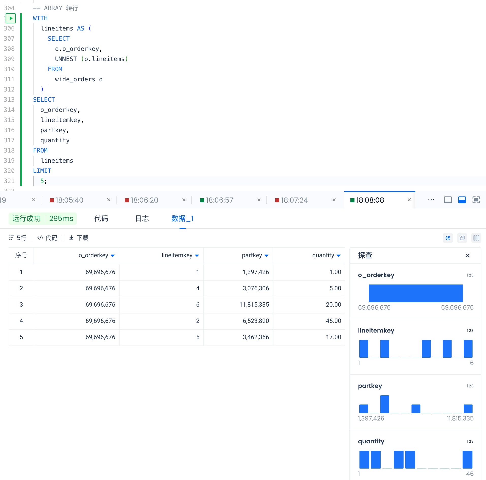This screenshot has height=480, width=486.
Task: Open the more options ellipsis menu
Action: point(431,200)
